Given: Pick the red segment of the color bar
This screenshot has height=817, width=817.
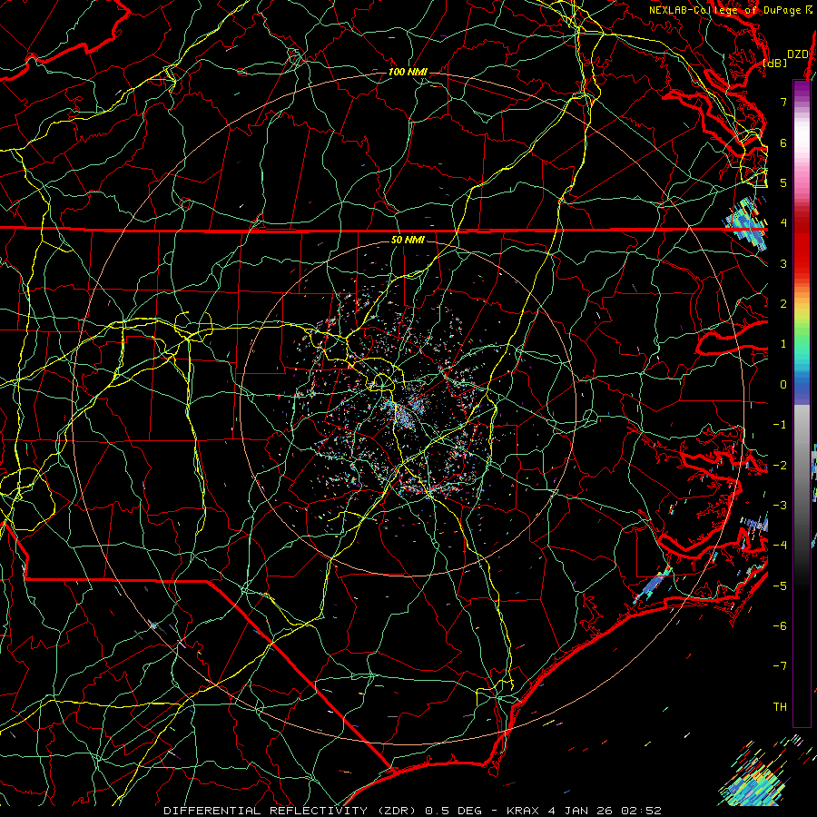Looking at the screenshot, I should 802,242.
